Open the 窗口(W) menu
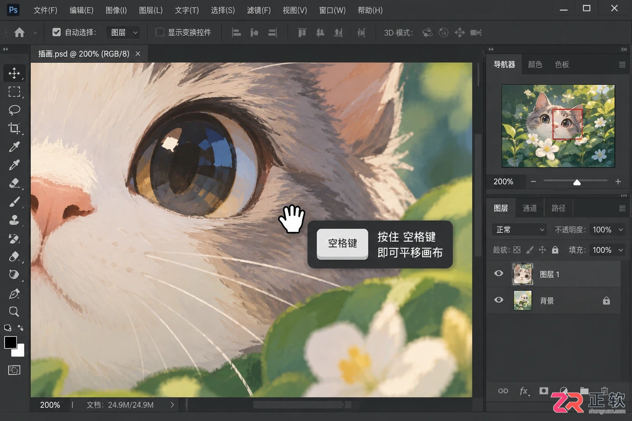The height and width of the screenshot is (421, 632). [332, 10]
